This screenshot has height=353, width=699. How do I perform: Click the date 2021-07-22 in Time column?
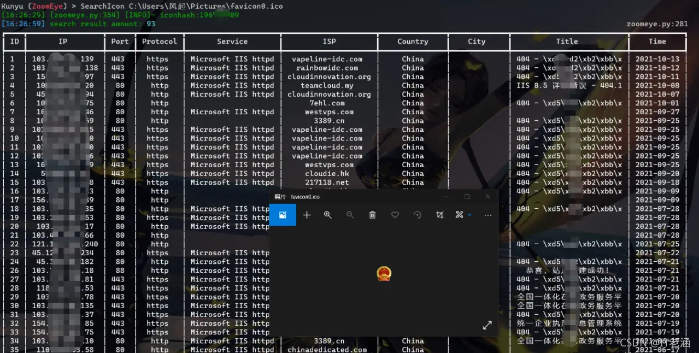click(657, 253)
